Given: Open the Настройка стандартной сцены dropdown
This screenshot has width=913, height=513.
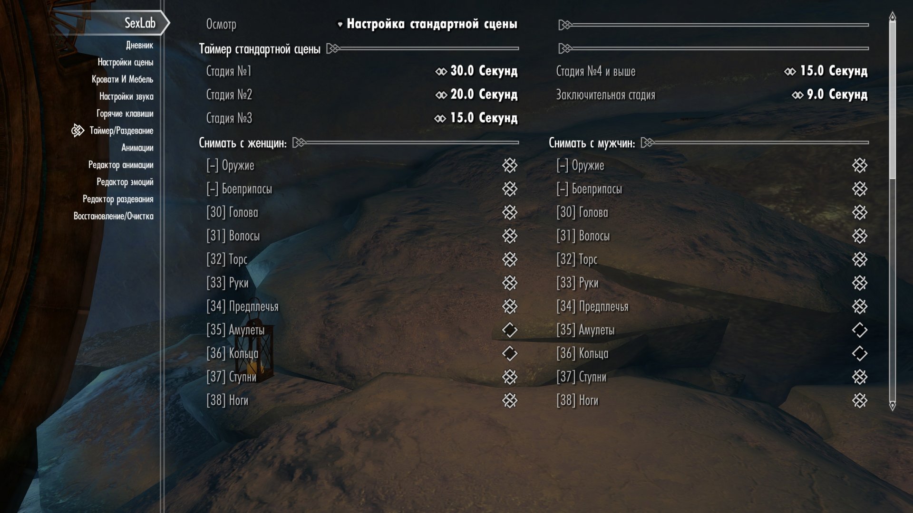Looking at the screenshot, I should click(x=427, y=24).
